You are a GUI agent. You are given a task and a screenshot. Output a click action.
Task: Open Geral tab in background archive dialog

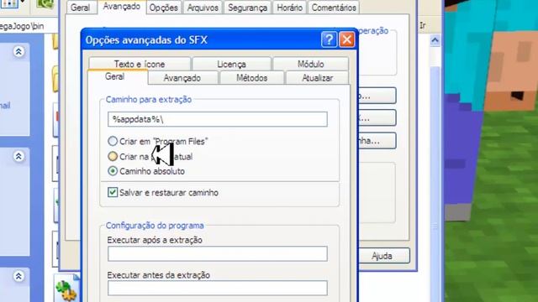[x=80, y=8]
